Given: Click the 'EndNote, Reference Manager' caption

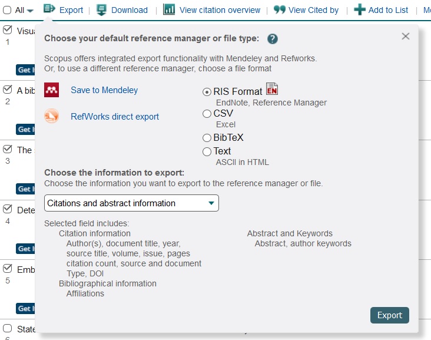Looking at the screenshot, I should pyautogui.click(x=271, y=103).
